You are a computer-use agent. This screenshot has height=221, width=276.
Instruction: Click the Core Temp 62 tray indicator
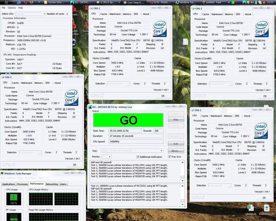click(x=252, y=2)
